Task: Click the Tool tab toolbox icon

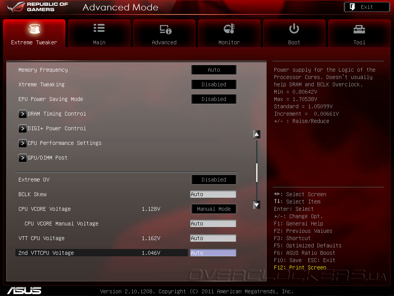Action: pos(359,29)
